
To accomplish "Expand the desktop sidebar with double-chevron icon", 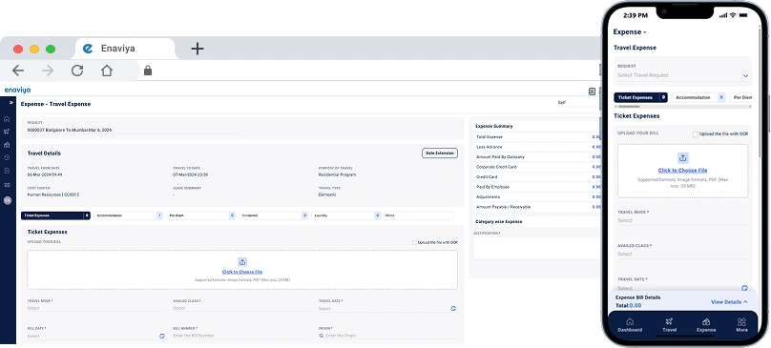I will coord(10,103).
